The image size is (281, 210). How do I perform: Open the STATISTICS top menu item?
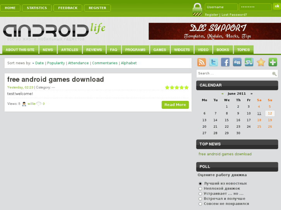tap(37, 8)
